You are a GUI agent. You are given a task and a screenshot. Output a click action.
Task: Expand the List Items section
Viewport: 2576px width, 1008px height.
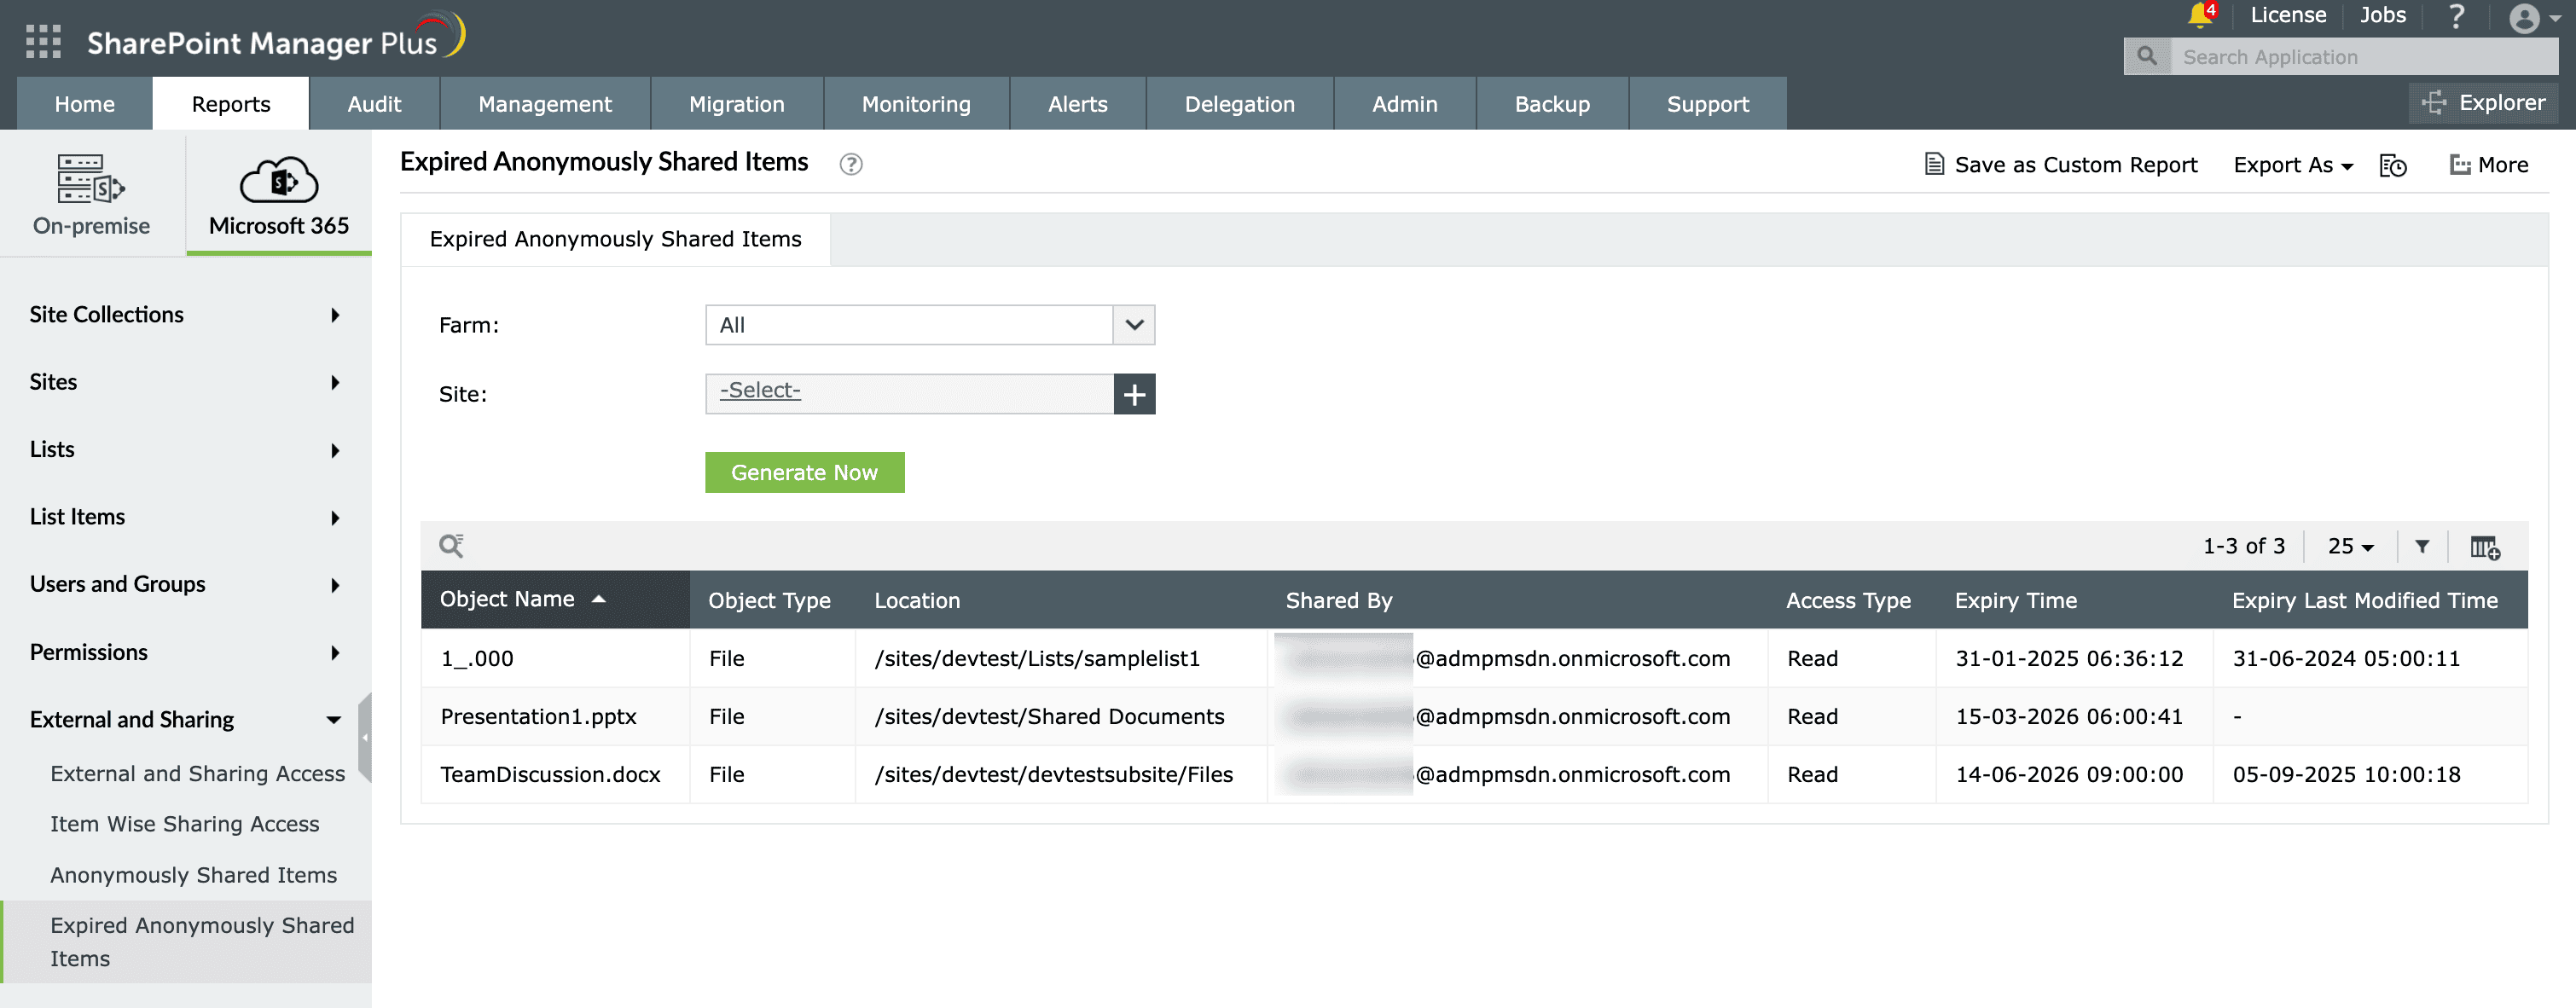[186, 517]
